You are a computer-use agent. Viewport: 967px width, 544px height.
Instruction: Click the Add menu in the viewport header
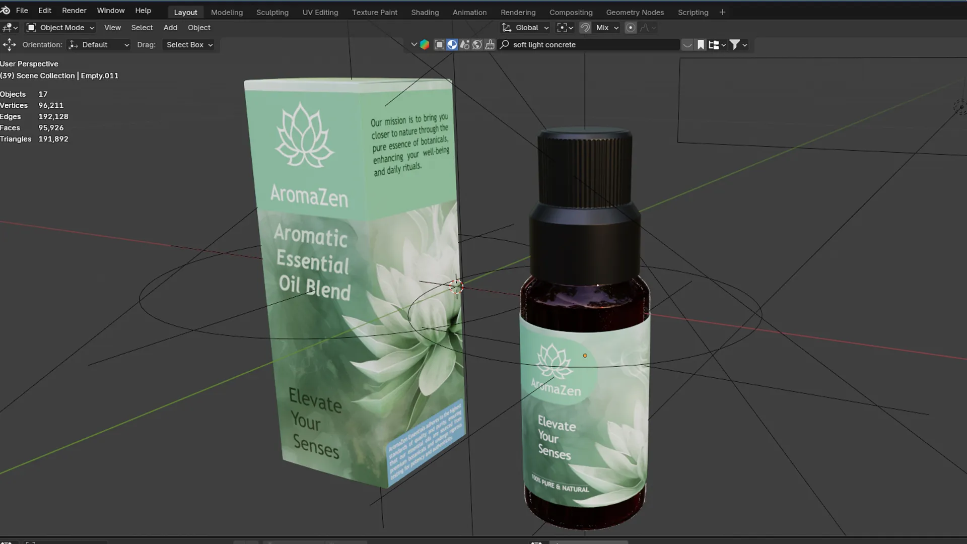(x=170, y=28)
